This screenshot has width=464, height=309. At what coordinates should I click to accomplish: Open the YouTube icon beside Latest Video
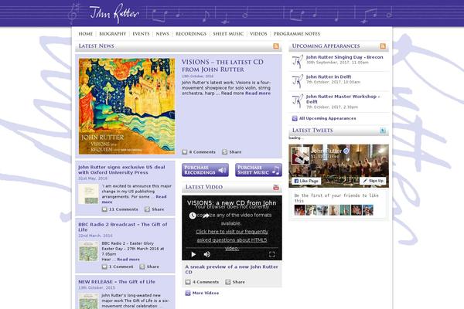tap(276, 187)
